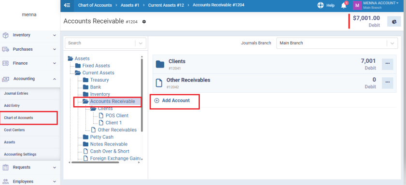This screenshot has height=185, width=406.
Task: Click the Inventory box icon in sidebar
Action: click(x=6, y=35)
